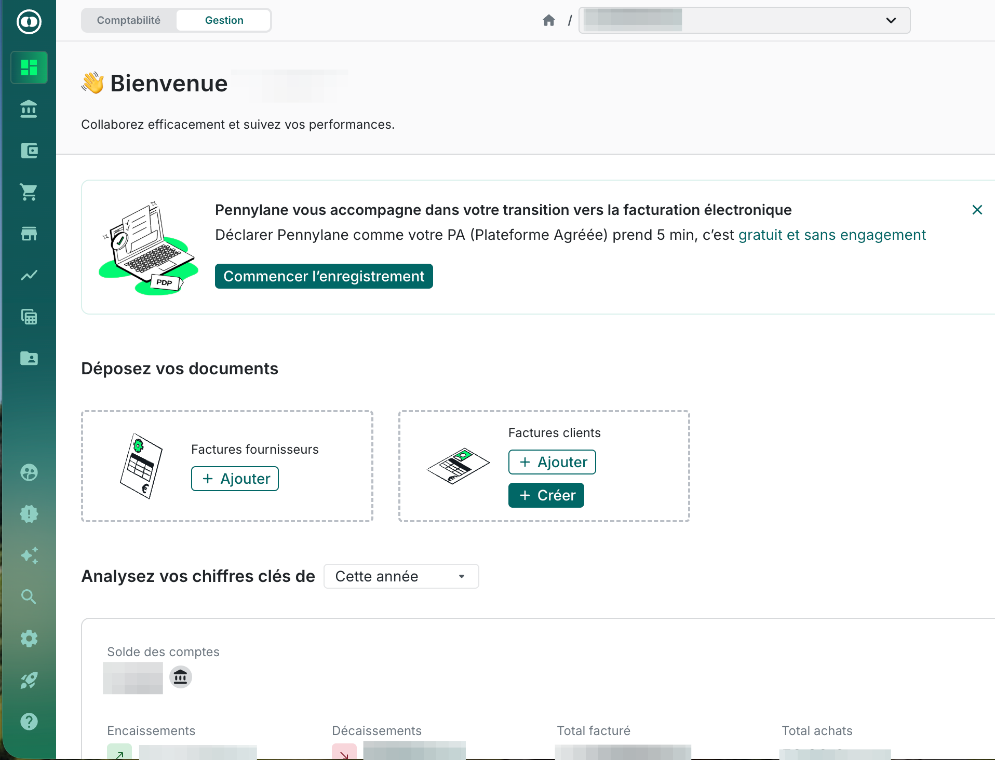Screen dimensions: 995x760
Task: Click 'Créer' under Factures clients
Action: (x=546, y=495)
